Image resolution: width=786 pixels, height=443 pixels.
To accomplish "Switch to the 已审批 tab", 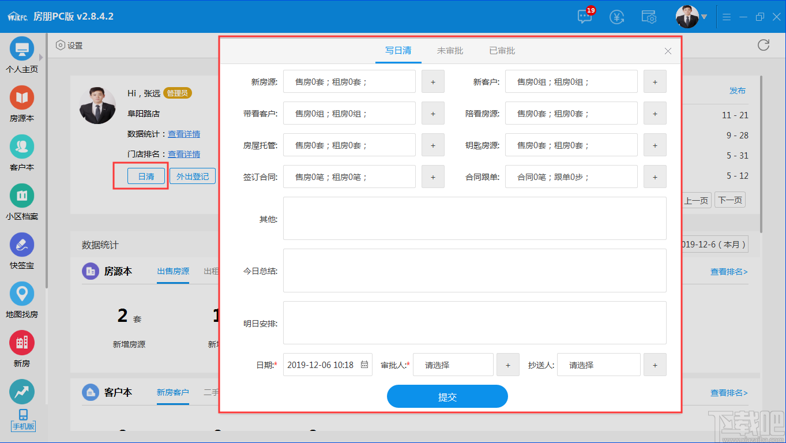I will 502,51.
